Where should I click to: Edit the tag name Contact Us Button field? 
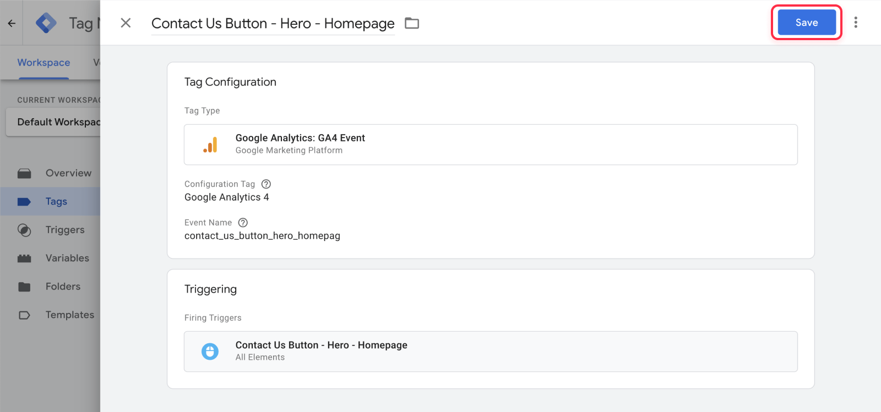pos(273,23)
